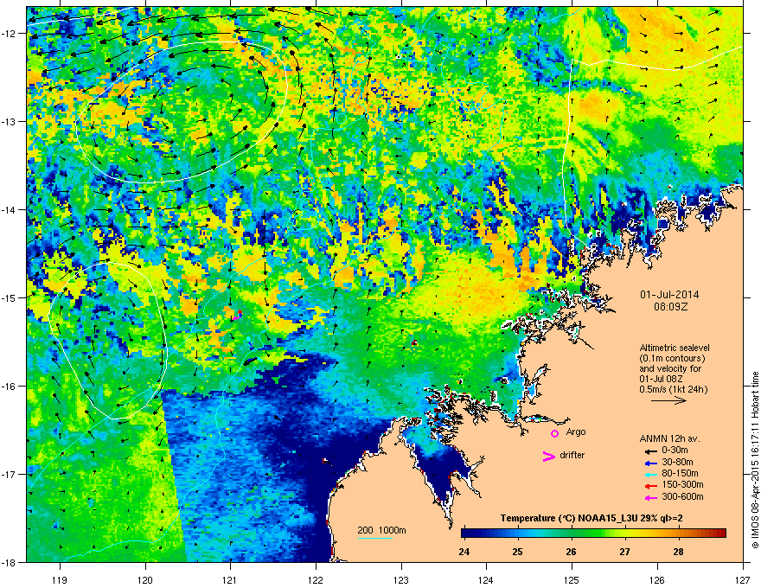Image resolution: width=761 pixels, height=588 pixels.
Task: Click the '150-300m' depth label
Action: click(682, 484)
